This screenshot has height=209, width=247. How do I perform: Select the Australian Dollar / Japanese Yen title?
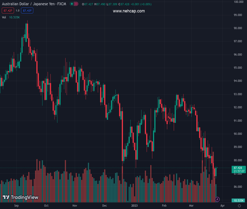coord(33,4)
